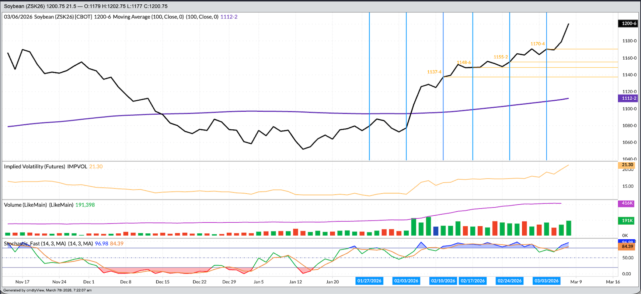641x294 pixels.
Task: Click the 02/24/2026 date marker
Action: point(509,281)
